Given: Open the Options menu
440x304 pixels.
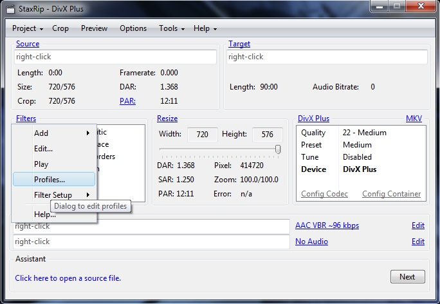Looking at the screenshot, I should click(x=133, y=28).
